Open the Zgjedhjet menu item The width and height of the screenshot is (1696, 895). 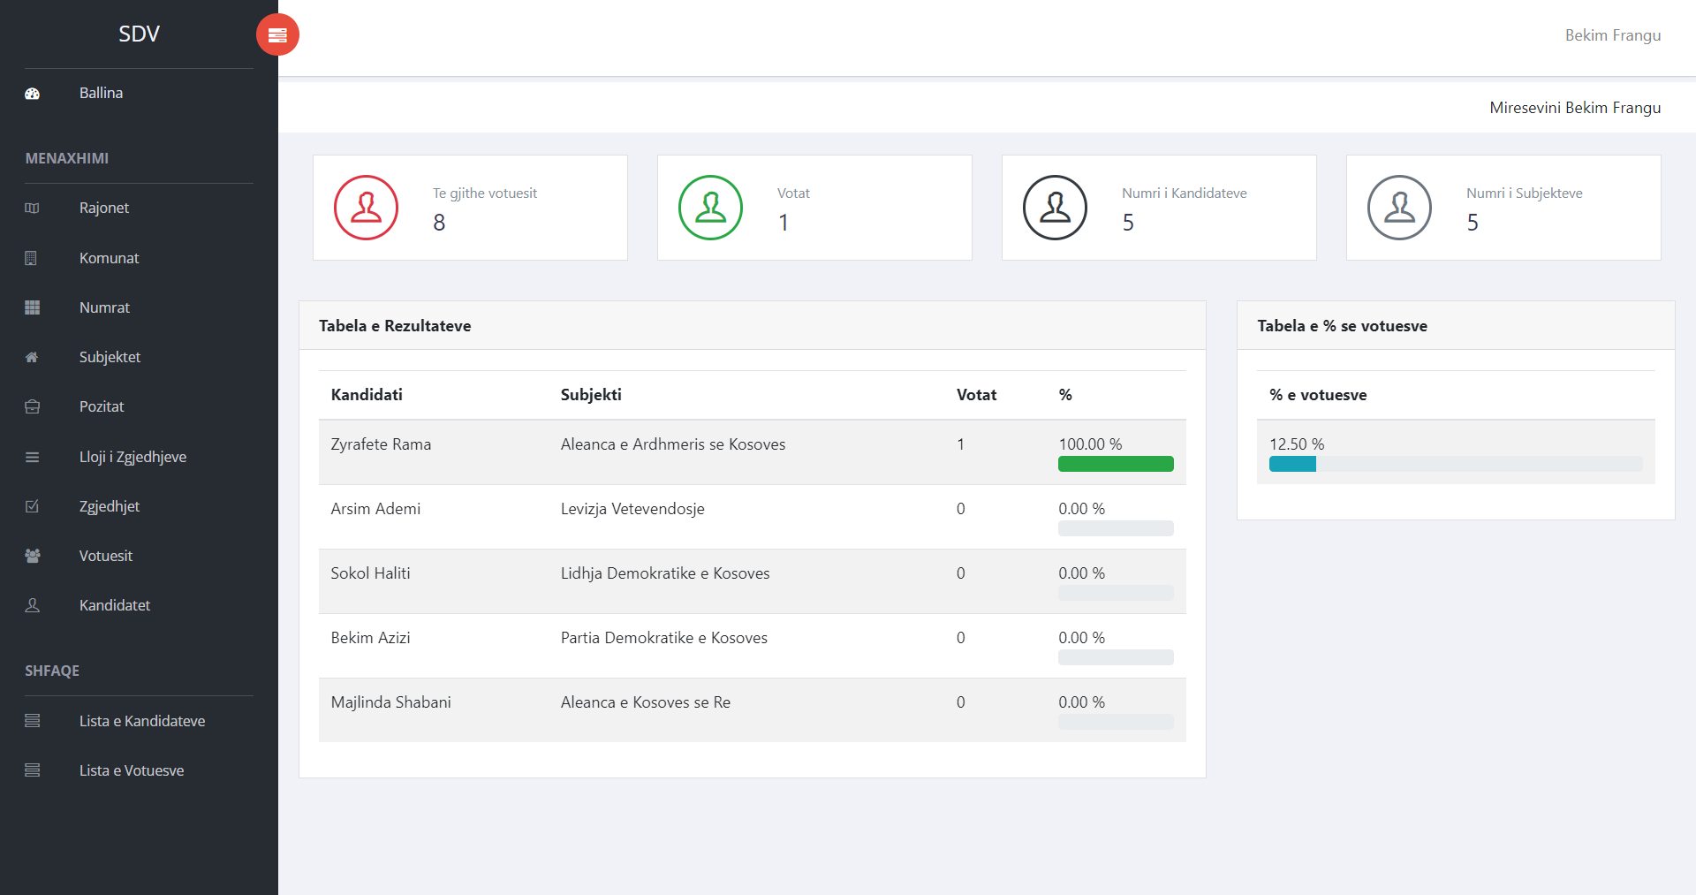coord(110,506)
